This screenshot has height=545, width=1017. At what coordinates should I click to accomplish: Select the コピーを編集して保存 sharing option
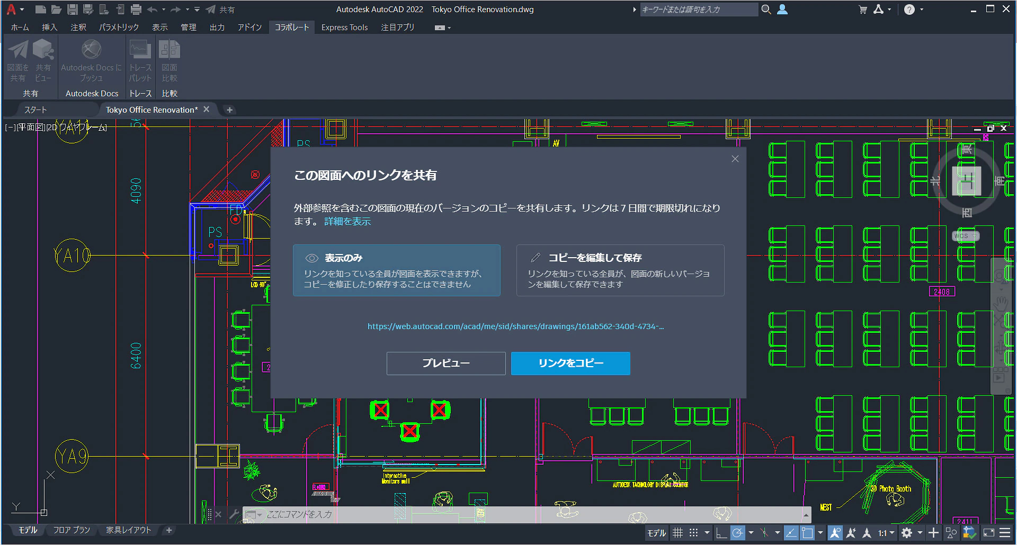(620, 270)
